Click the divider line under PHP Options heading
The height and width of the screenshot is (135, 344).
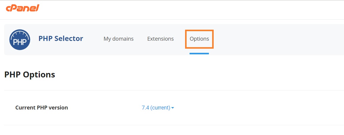174,90
